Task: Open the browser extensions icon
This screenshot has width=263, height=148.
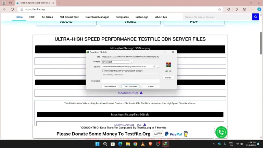Action: pyautogui.click(x=229, y=9)
